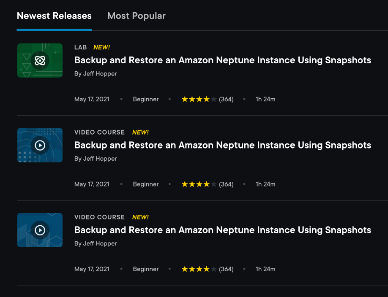Click the lab icon on the green thumbnail
This screenshot has height=297, width=388.
point(40,60)
